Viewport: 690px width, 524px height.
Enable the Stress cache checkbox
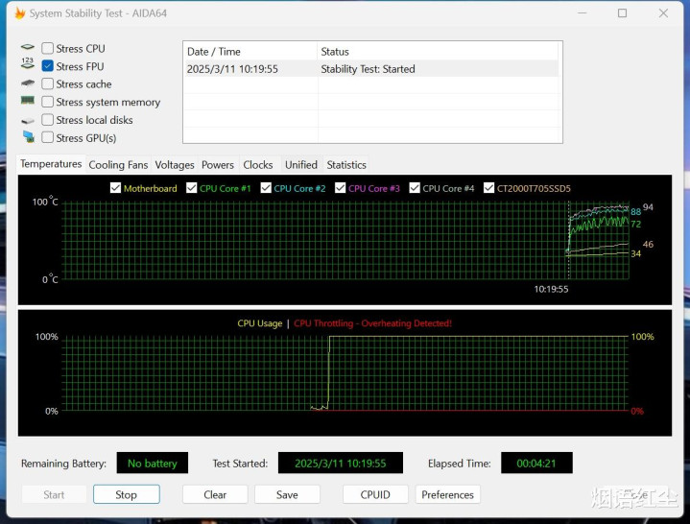[48, 83]
